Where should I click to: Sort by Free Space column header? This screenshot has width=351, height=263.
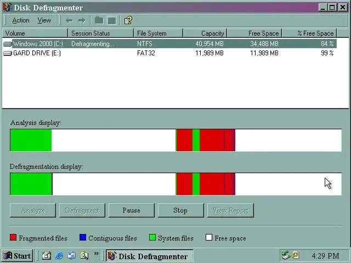[x=254, y=33]
